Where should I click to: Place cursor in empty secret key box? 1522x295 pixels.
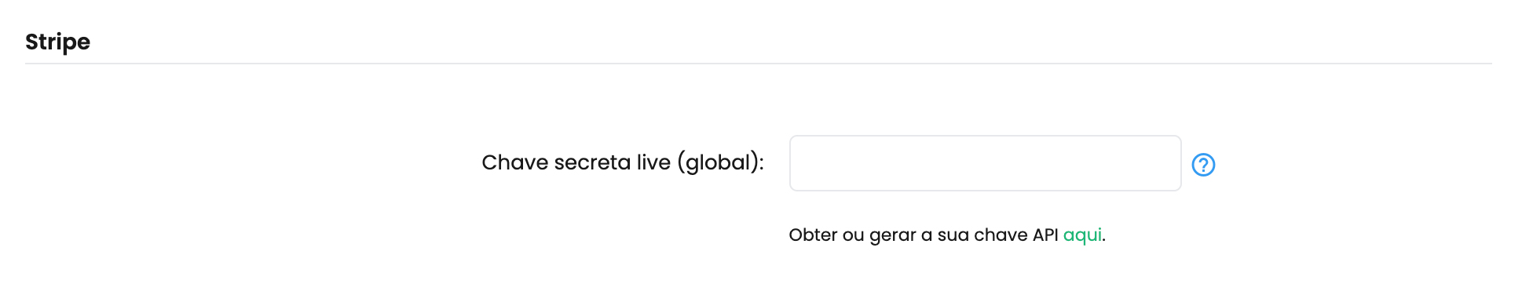985,163
